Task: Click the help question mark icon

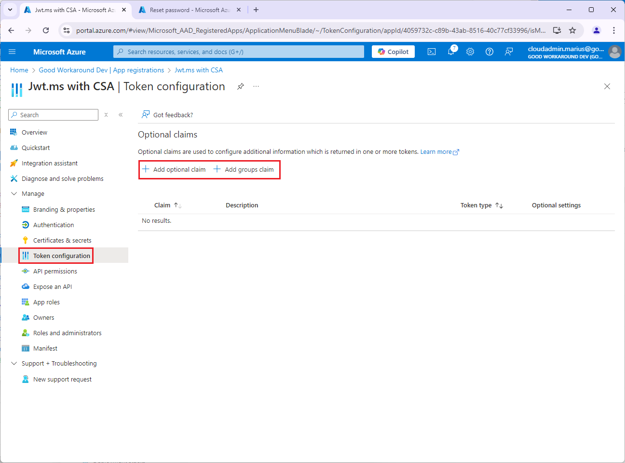Action: click(x=489, y=52)
